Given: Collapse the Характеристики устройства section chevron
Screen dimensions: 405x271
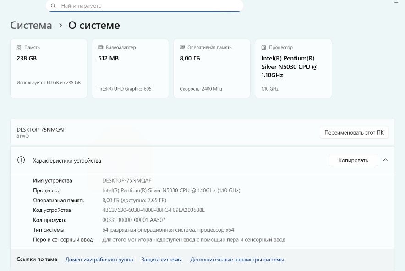Looking at the screenshot, I should click(x=385, y=160).
